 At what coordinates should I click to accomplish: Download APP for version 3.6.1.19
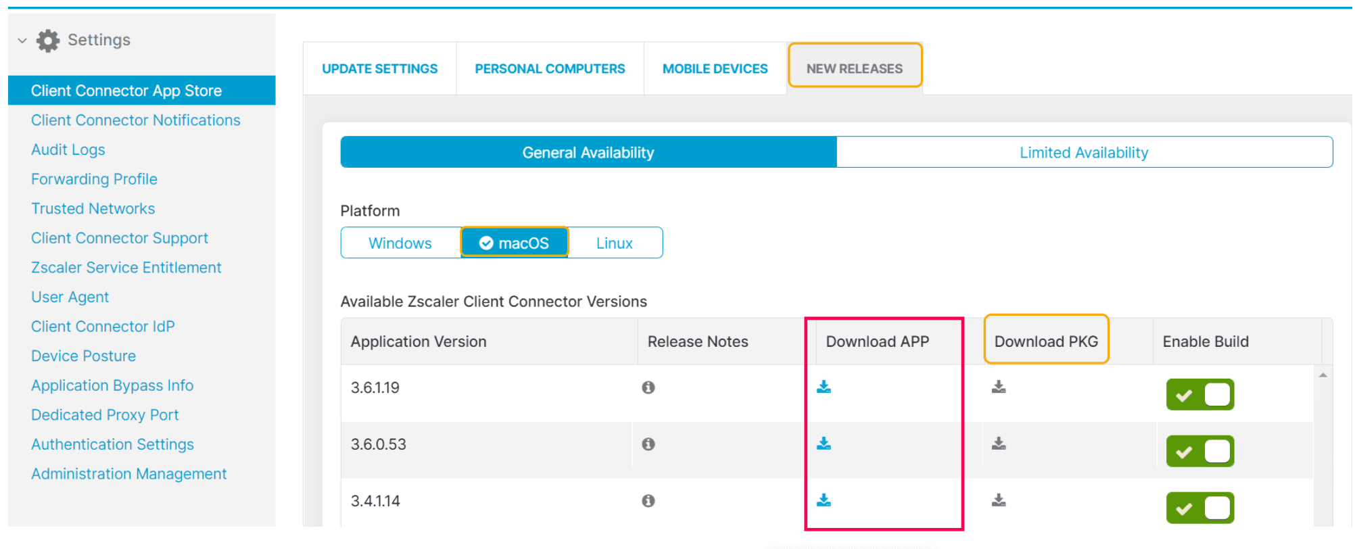point(824,387)
